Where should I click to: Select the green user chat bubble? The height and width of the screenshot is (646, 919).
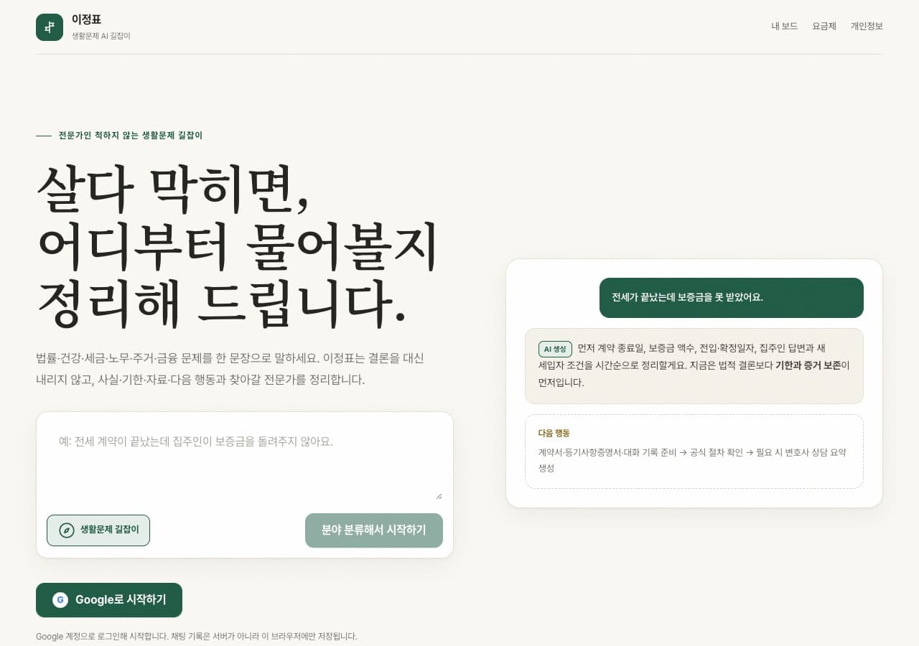pyautogui.click(x=732, y=298)
